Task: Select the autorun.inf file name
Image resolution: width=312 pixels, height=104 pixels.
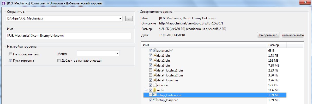Action: click(165, 50)
